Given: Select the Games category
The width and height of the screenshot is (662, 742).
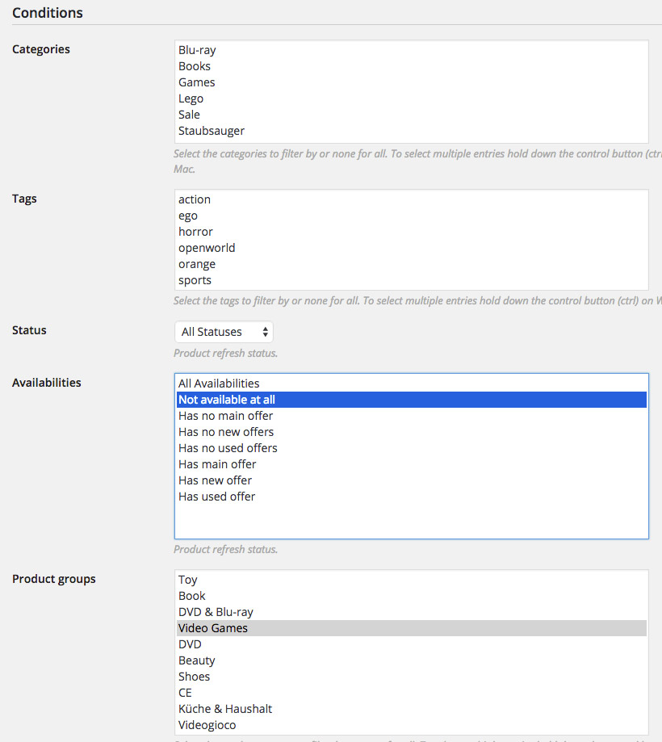Looking at the screenshot, I should click(x=196, y=82).
